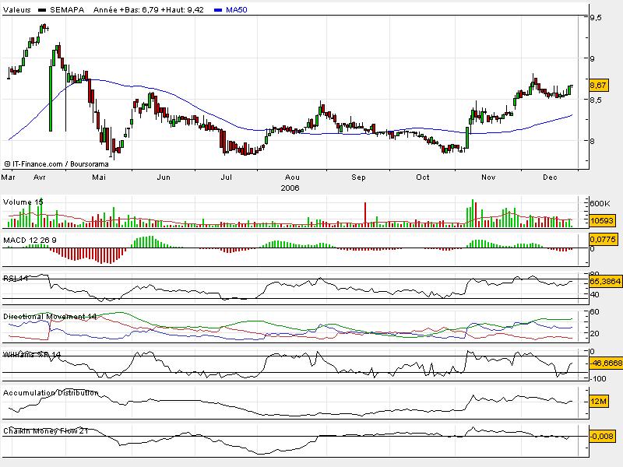Click the Accumulation Distribution title

coord(51,393)
